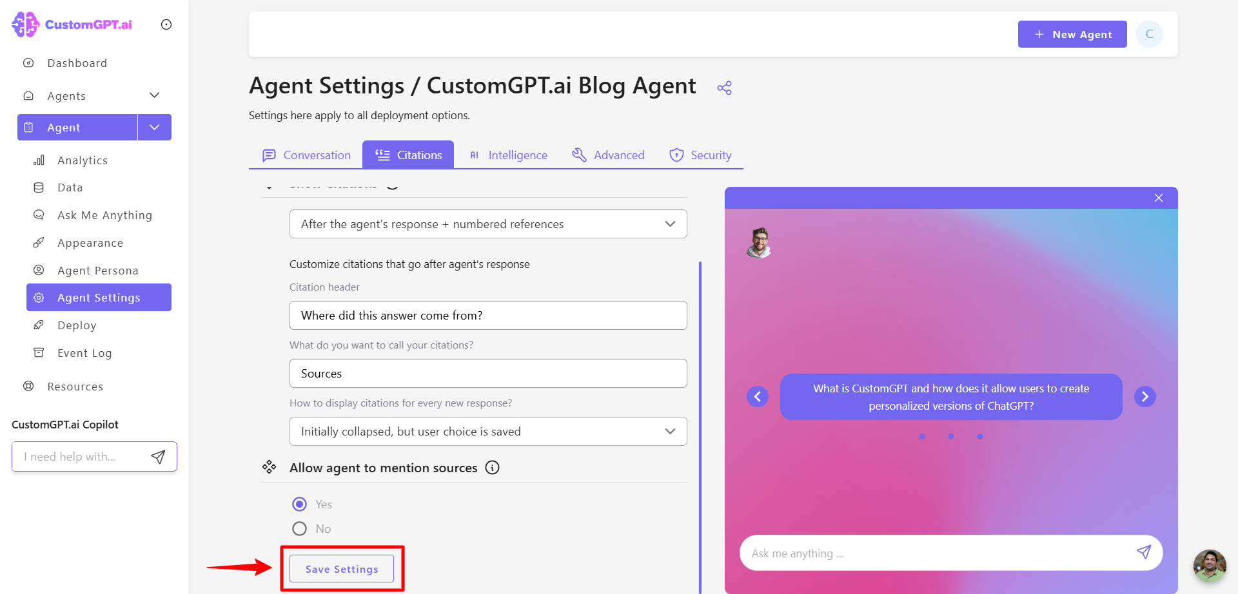Screen dimensions: 1238x594
Task: Click the Resources lifebuoy icon
Action: 28,386
